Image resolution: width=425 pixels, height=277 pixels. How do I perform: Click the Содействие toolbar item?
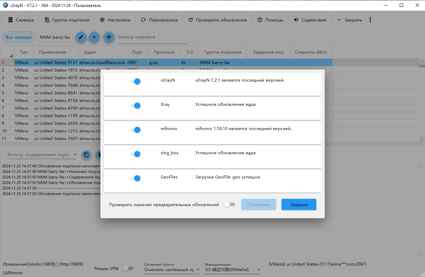coord(310,20)
